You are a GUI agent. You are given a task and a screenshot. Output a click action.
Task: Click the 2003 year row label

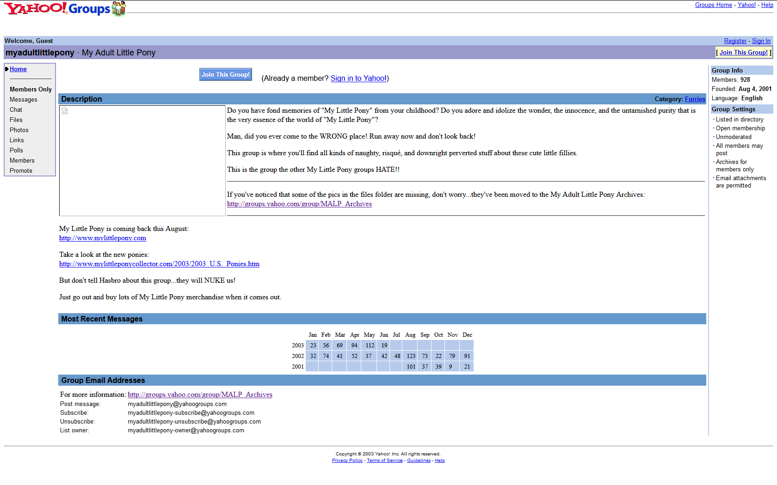(x=298, y=346)
